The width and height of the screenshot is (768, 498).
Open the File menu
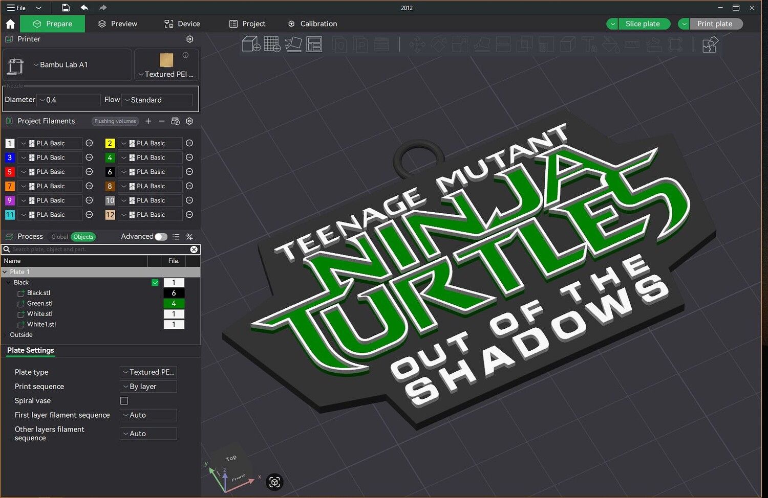click(x=16, y=8)
